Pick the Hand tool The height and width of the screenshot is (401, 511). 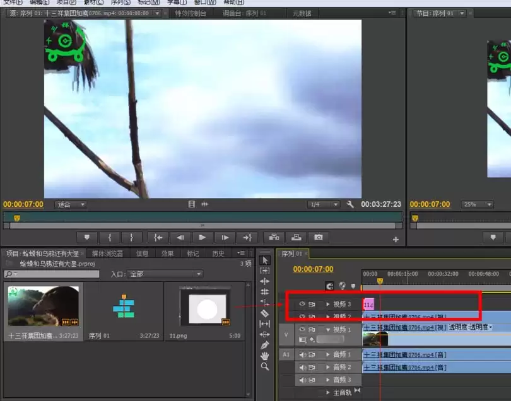[x=265, y=356]
